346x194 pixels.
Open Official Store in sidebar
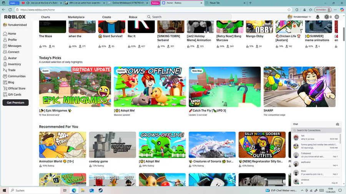click(14, 89)
